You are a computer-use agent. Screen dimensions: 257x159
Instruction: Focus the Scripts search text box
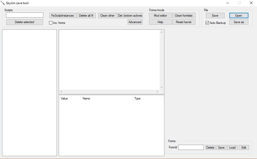coord(25,15)
